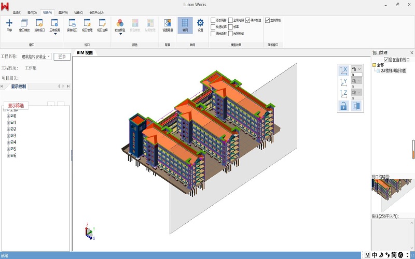
Task: Expand tree node 0
Action: point(8,116)
